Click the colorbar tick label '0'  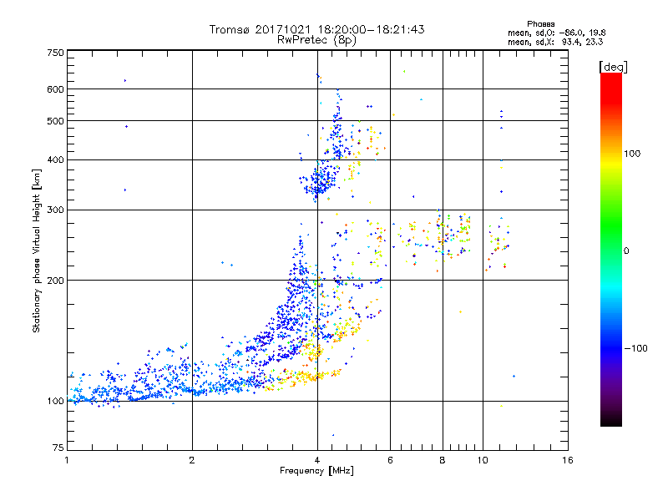[x=626, y=251]
